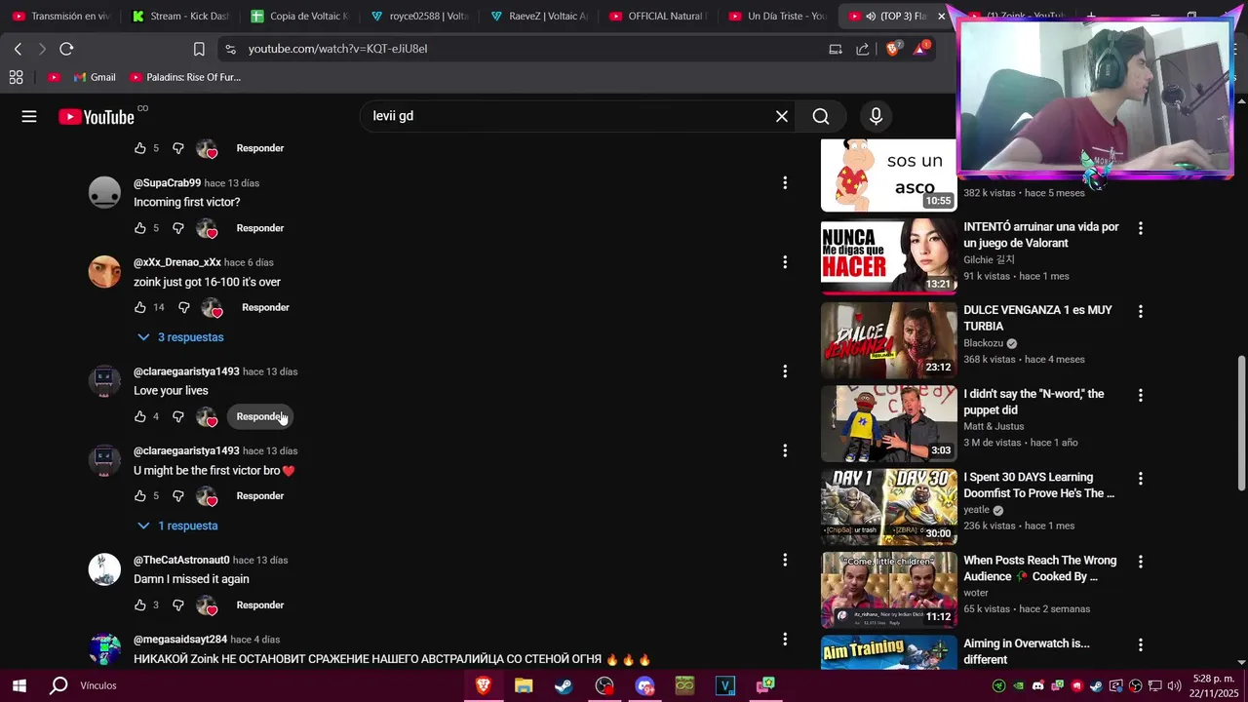Clear the search box with X
1248x702 pixels.
tap(782, 116)
